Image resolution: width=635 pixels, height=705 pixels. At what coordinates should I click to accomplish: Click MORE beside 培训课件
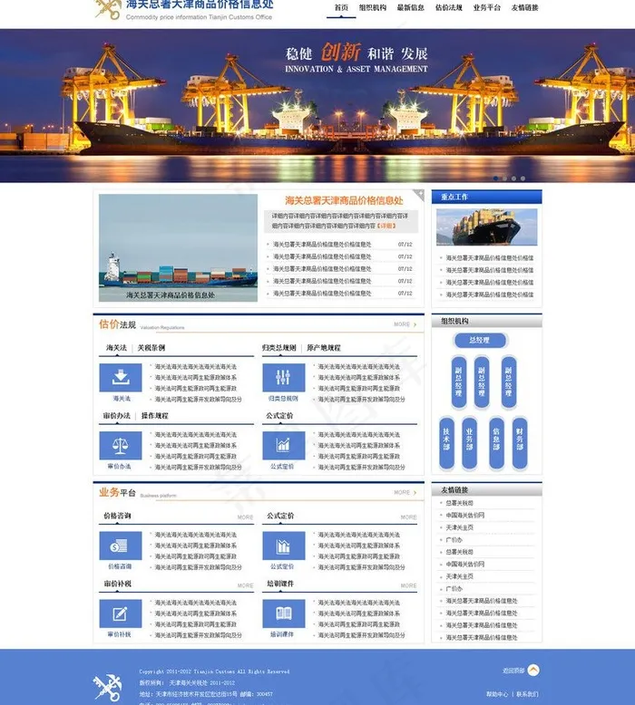pos(408,586)
